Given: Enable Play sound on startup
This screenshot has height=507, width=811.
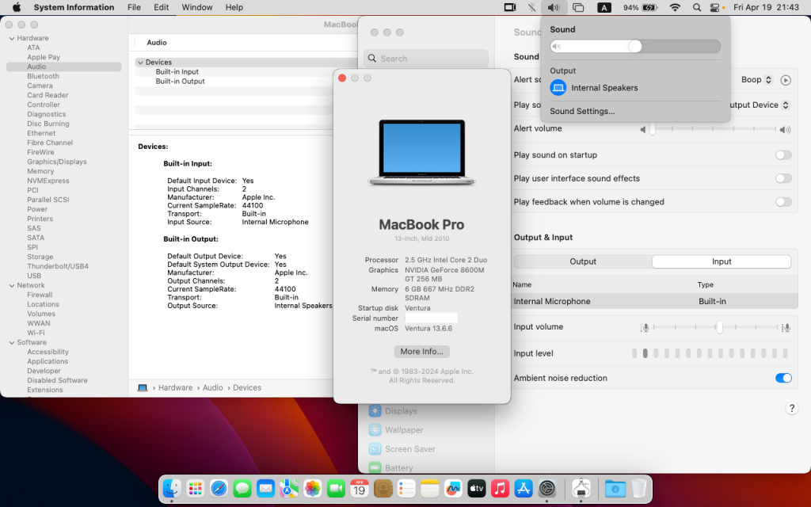Looking at the screenshot, I should (x=782, y=155).
